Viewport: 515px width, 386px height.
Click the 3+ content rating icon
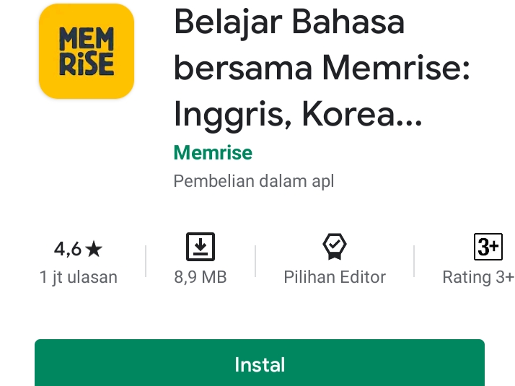pyautogui.click(x=488, y=247)
